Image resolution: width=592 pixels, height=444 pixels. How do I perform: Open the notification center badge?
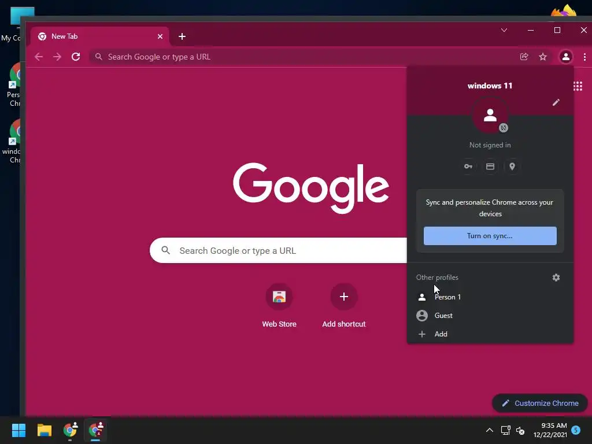[x=576, y=430]
